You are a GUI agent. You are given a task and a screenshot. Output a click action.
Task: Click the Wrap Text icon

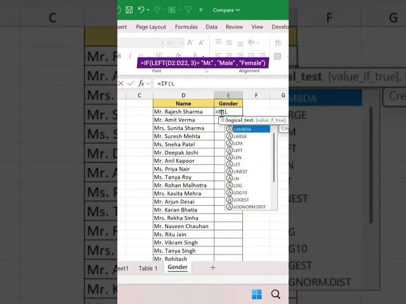tap(278, 42)
